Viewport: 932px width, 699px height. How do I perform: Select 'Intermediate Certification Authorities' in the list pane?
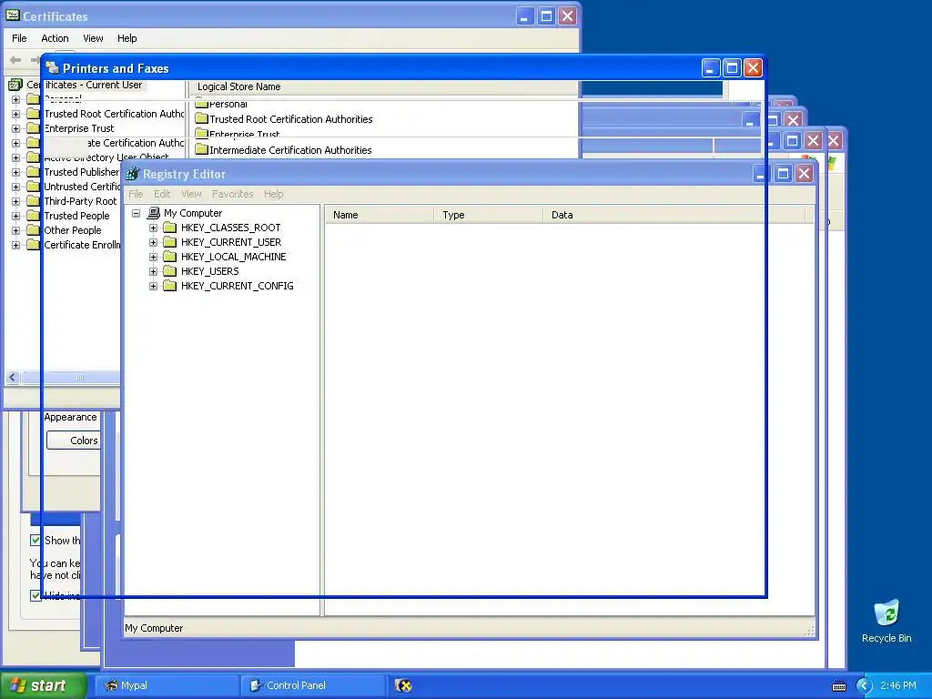tap(290, 150)
